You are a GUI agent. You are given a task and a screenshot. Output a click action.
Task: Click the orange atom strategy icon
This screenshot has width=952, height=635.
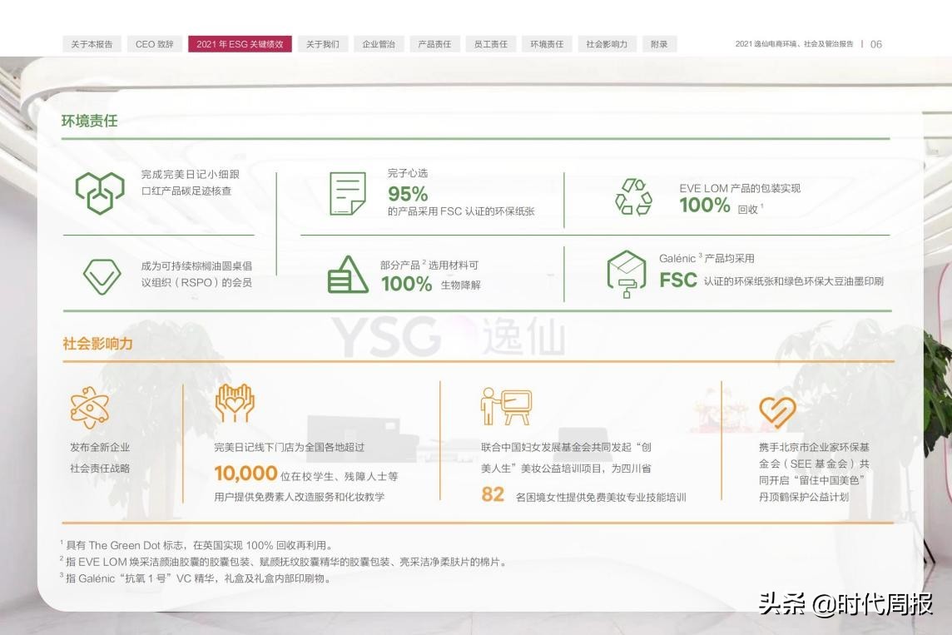point(89,407)
